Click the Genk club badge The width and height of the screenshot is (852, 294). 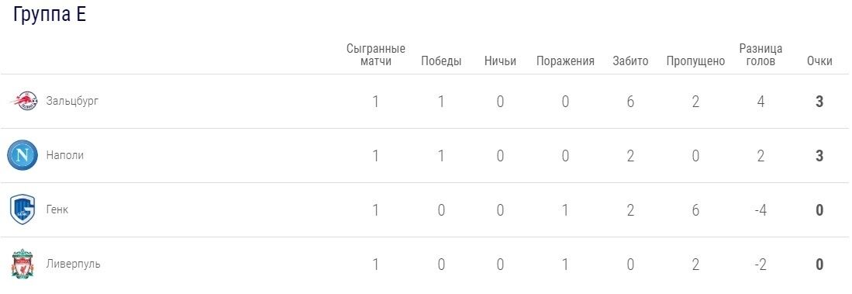(22, 209)
